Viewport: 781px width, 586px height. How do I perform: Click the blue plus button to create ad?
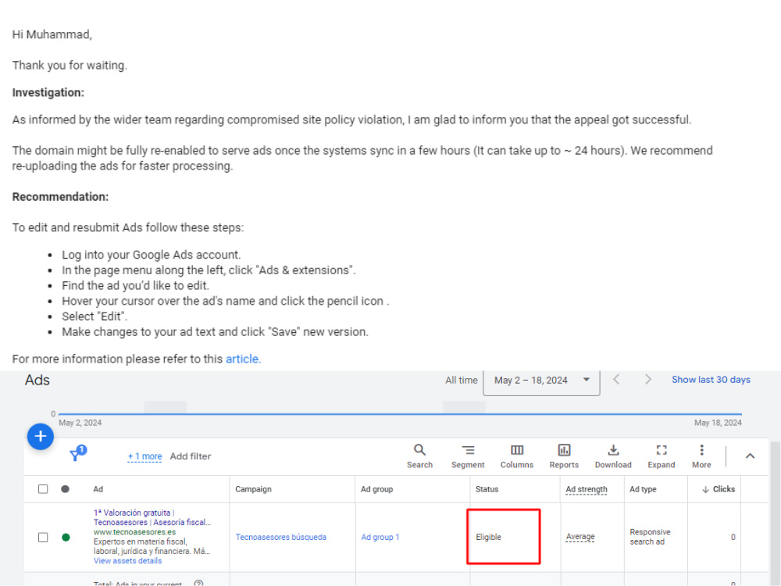[x=41, y=437]
